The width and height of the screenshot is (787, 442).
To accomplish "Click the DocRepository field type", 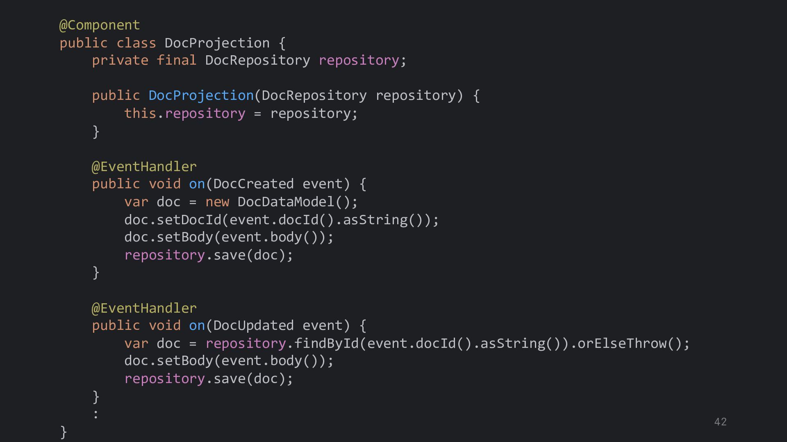I will (257, 61).
